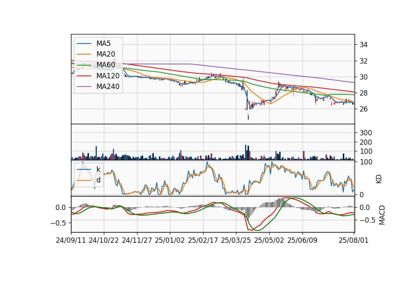Click the 25/05/02 date axis label
Image resolution: width=394 pixels, height=283 pixels.
coord(269,240)
